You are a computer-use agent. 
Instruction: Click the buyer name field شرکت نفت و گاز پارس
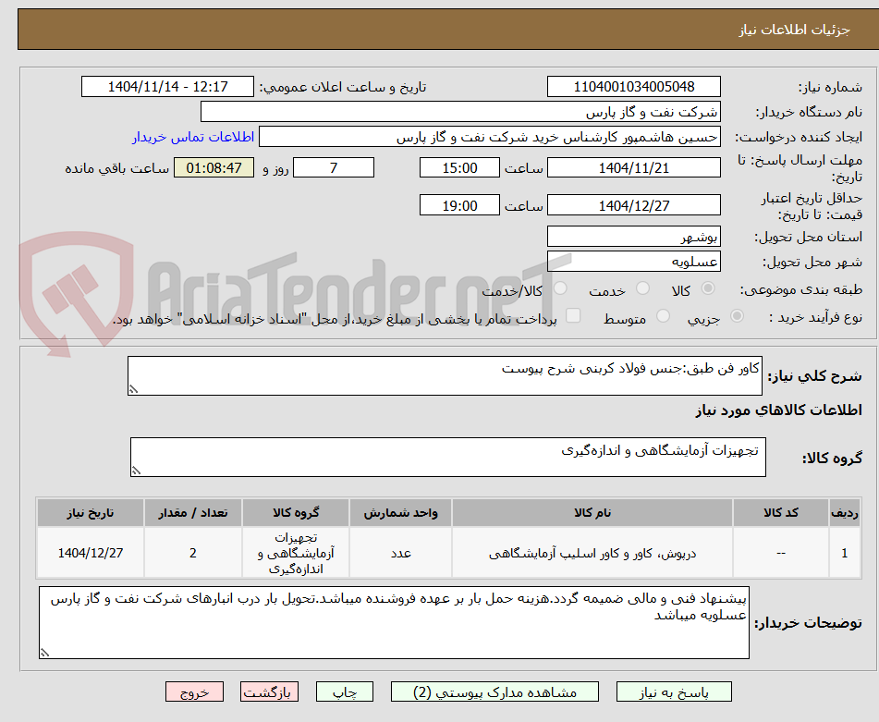coord(460,112)
